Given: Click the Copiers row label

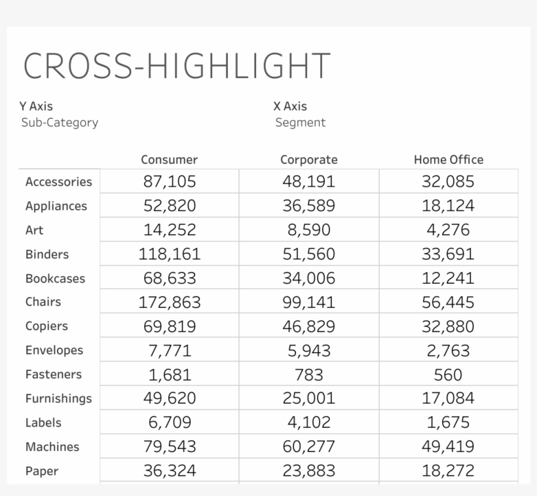Looking at the screenshot, I should click(x=46, y=326).
